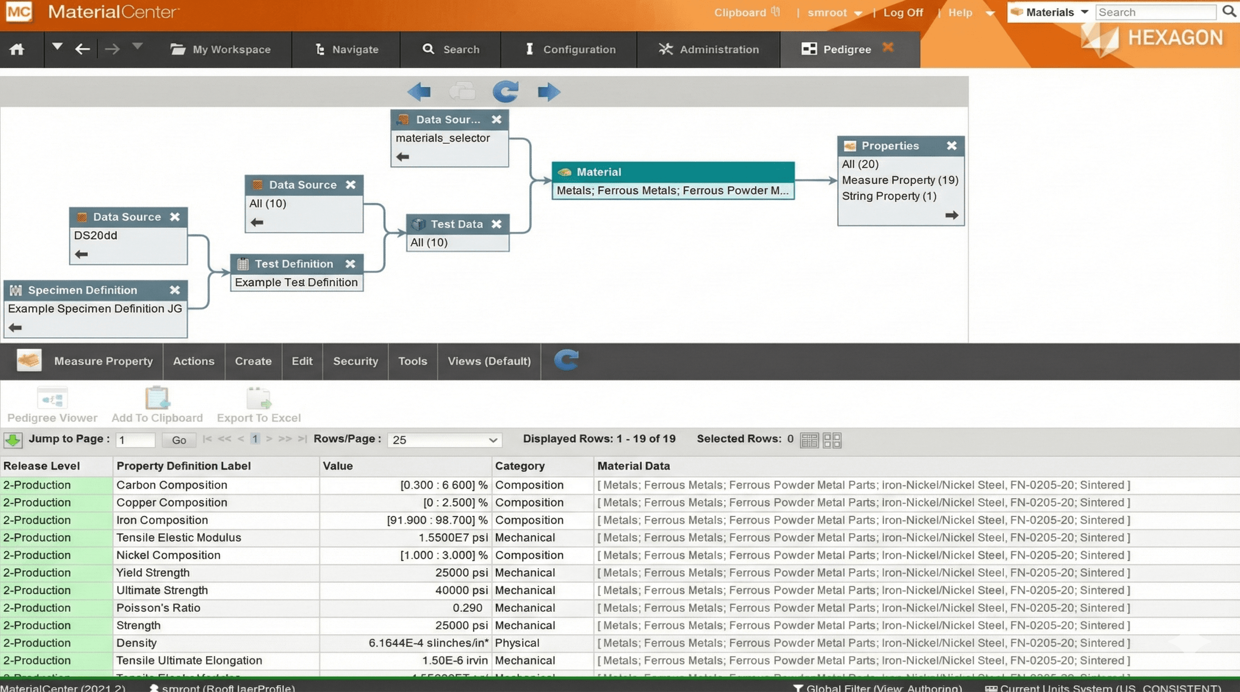Click the green download arrow beside Jump to Page
This screenshot has width=1240, height=692.
13,440
